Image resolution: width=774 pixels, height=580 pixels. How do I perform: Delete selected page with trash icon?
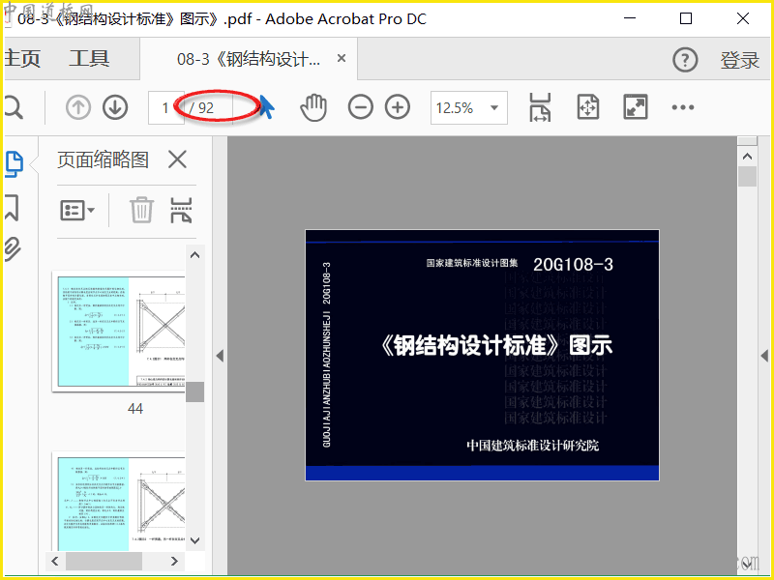141,210
